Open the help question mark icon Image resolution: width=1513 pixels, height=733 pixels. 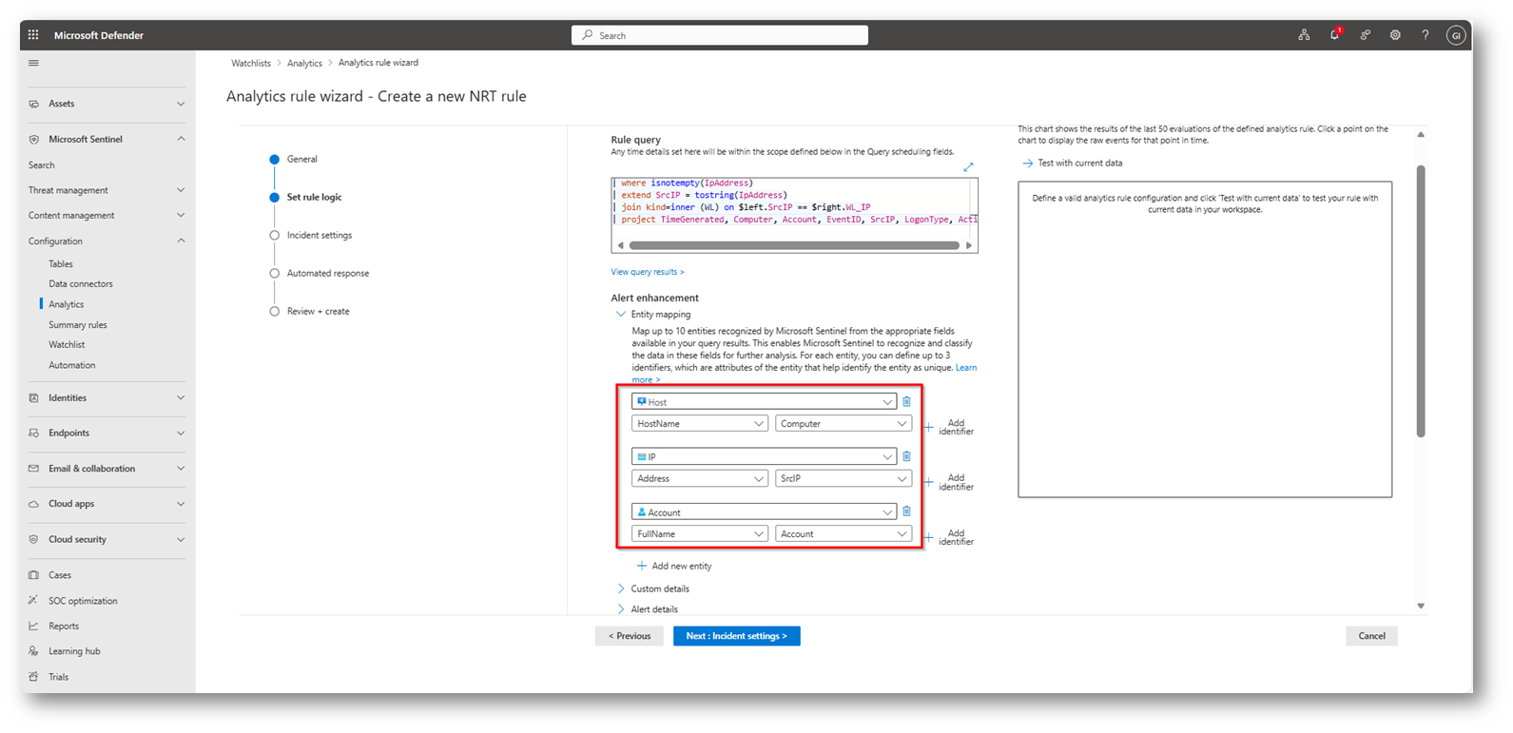[x=1426, y=35]
